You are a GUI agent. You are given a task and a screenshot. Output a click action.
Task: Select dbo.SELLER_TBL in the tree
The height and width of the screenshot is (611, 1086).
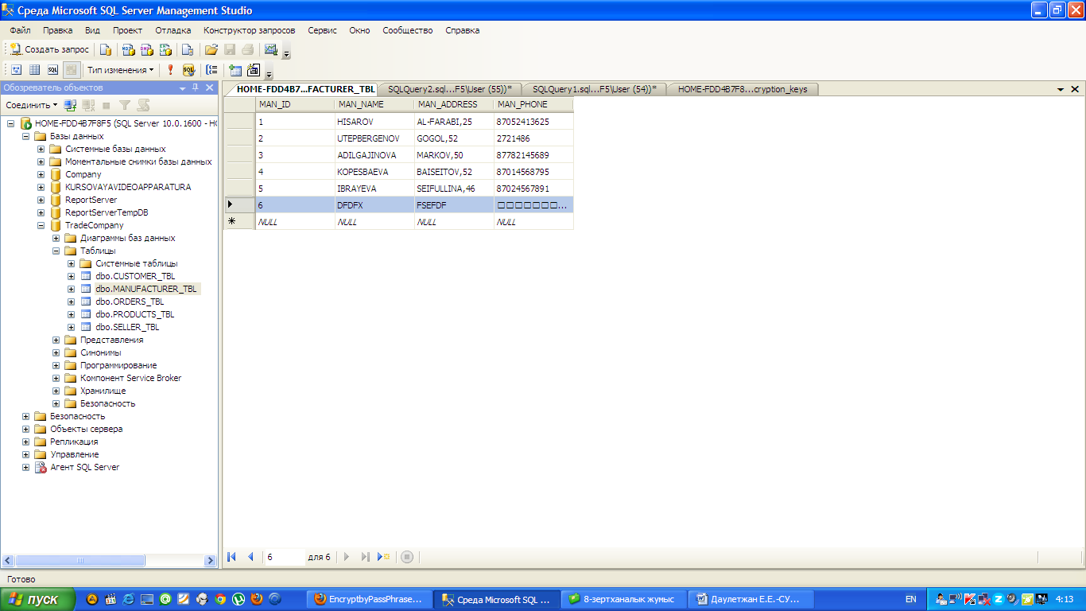point(127,327)
